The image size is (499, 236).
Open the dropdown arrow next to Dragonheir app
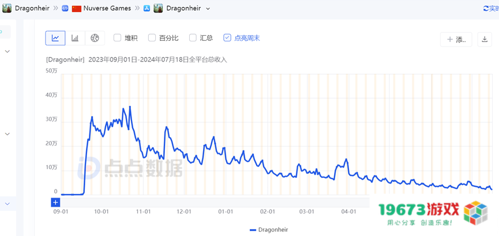(x=208, y=9)
